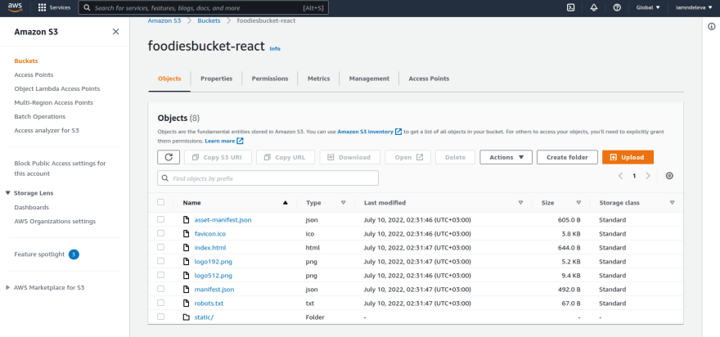Switch to the Management tab
The width and height of the screenshot is (720, 337).
point(369,79)
